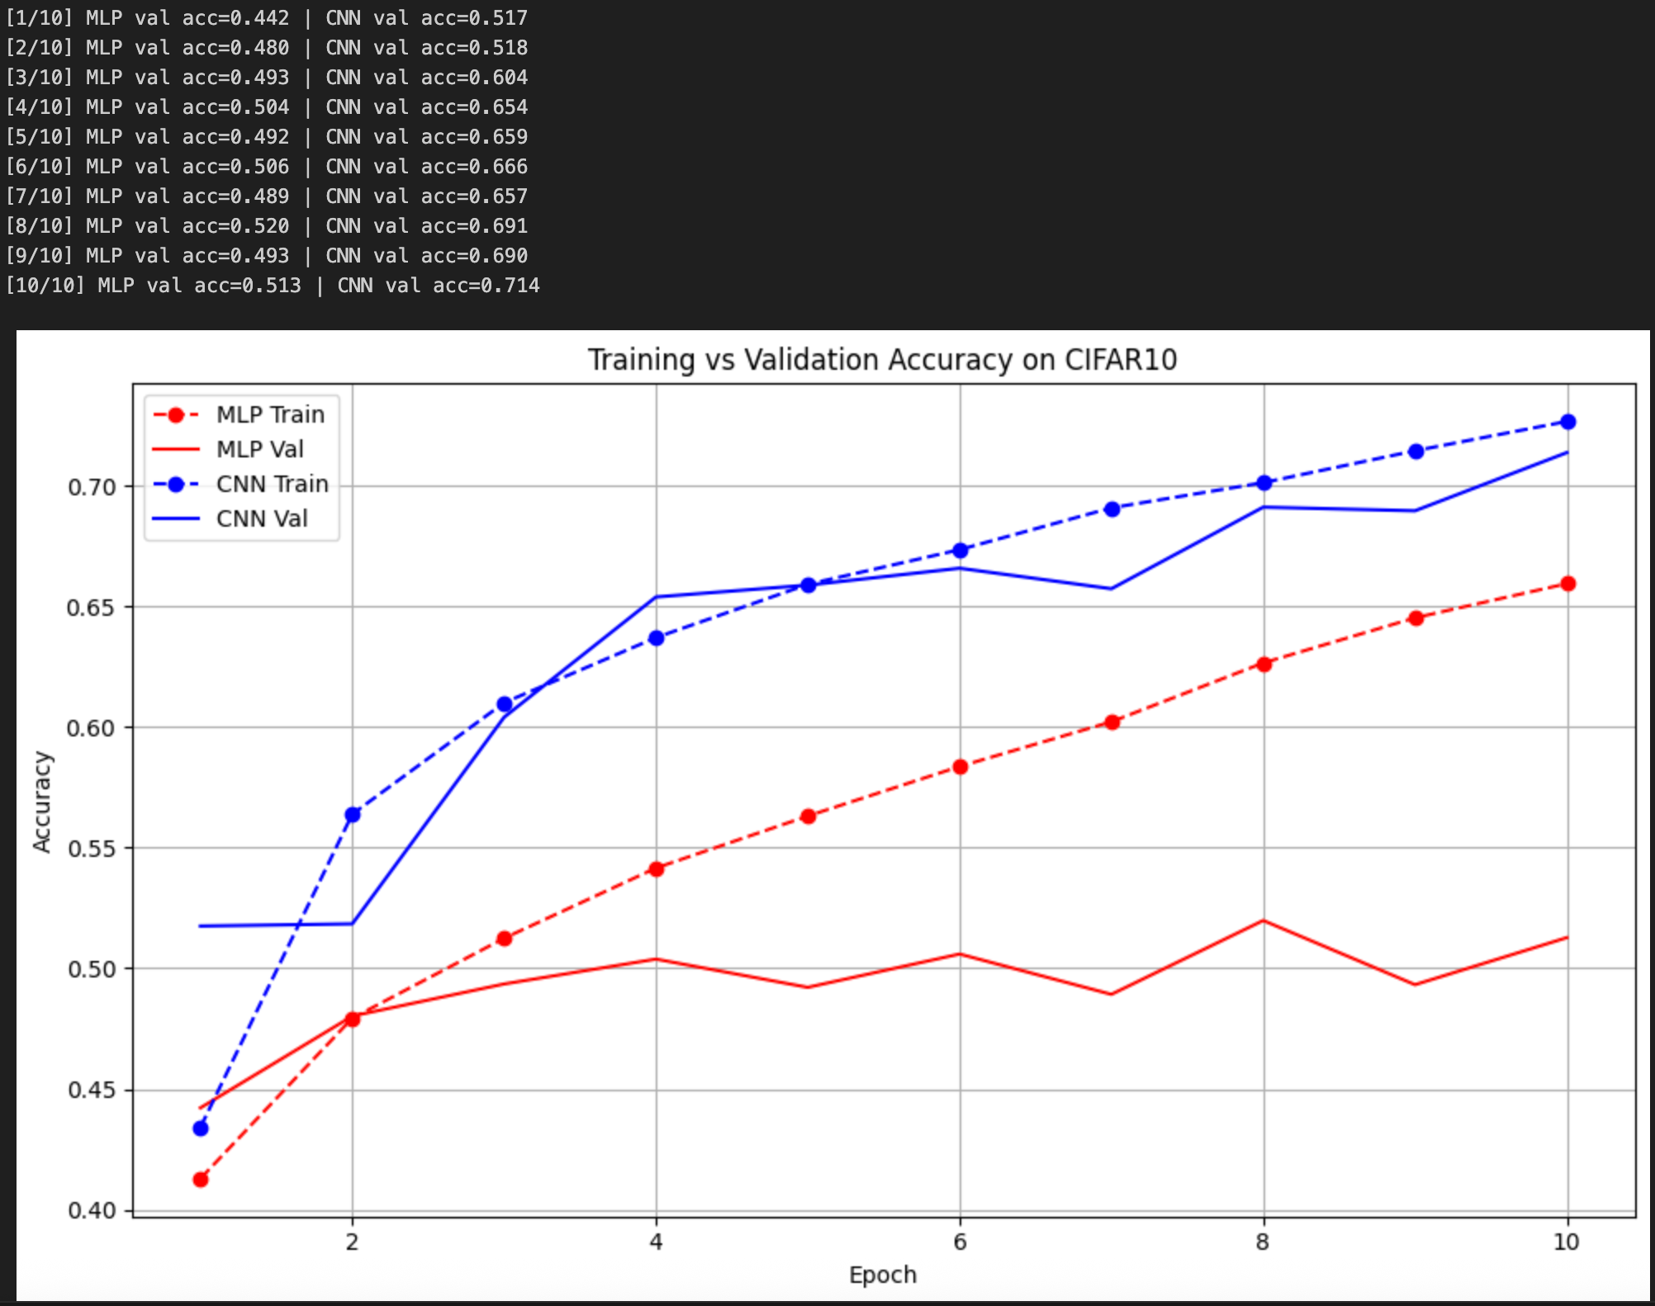Click the Epoch x-axis label
Screen dimensions: 1655x1306
882,1275
